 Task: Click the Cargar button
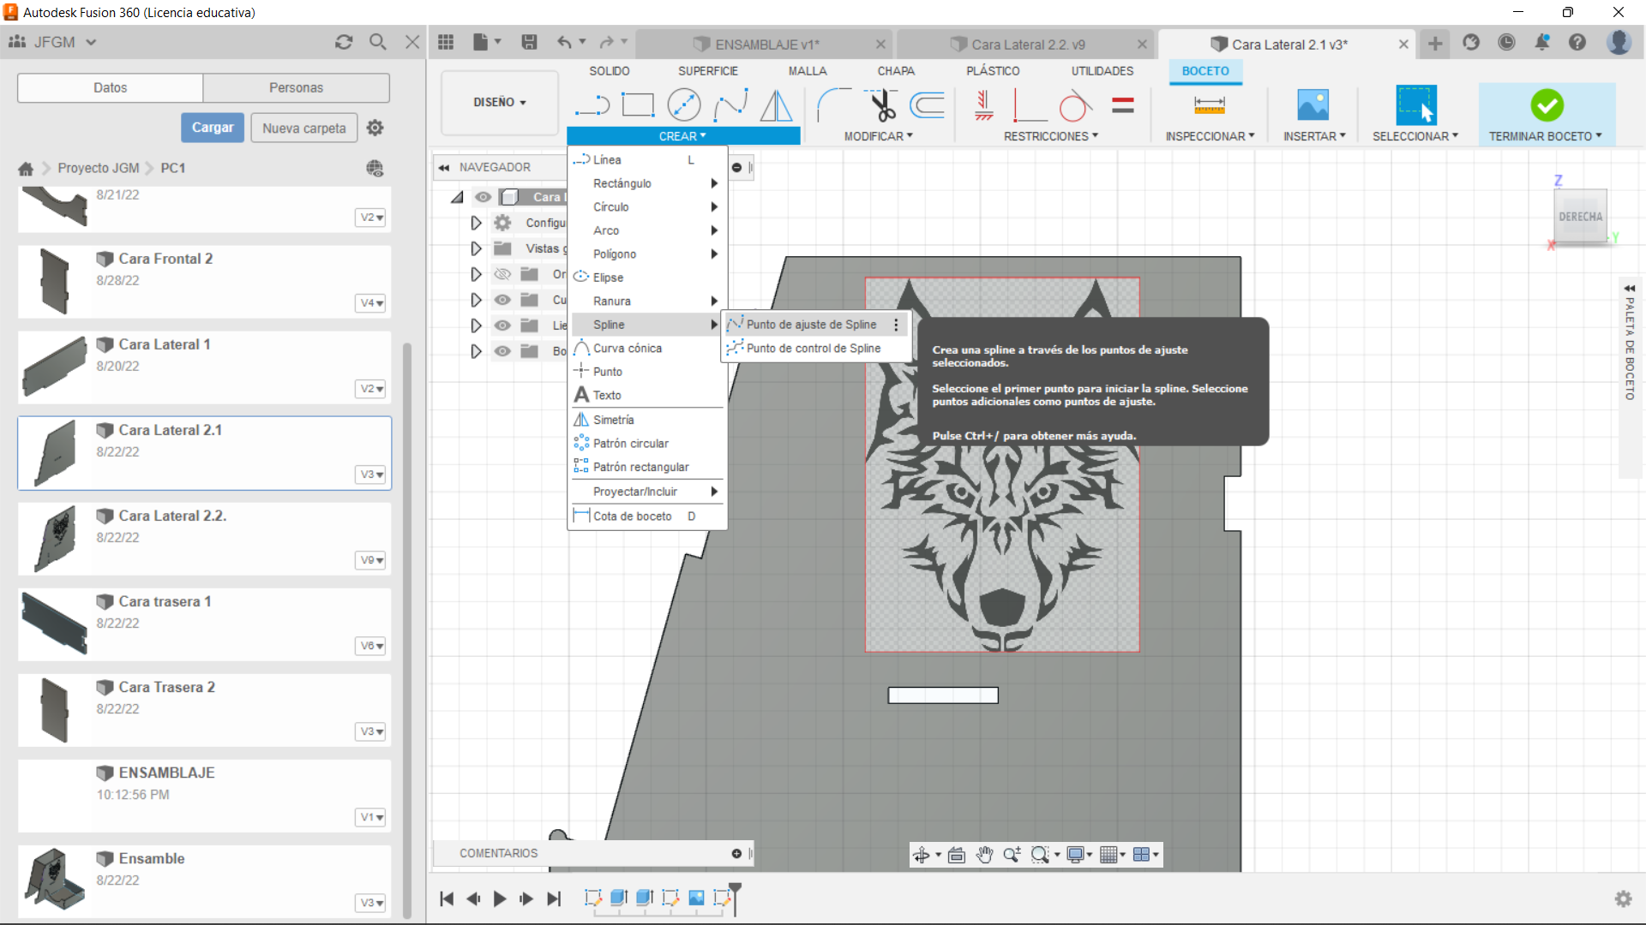click(x=212, y=128)
